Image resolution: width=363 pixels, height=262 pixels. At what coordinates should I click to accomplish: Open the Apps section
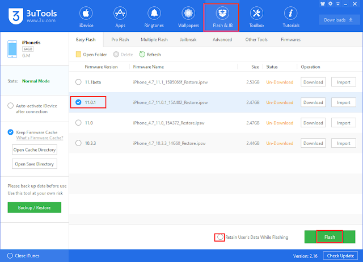coord(120,18)
